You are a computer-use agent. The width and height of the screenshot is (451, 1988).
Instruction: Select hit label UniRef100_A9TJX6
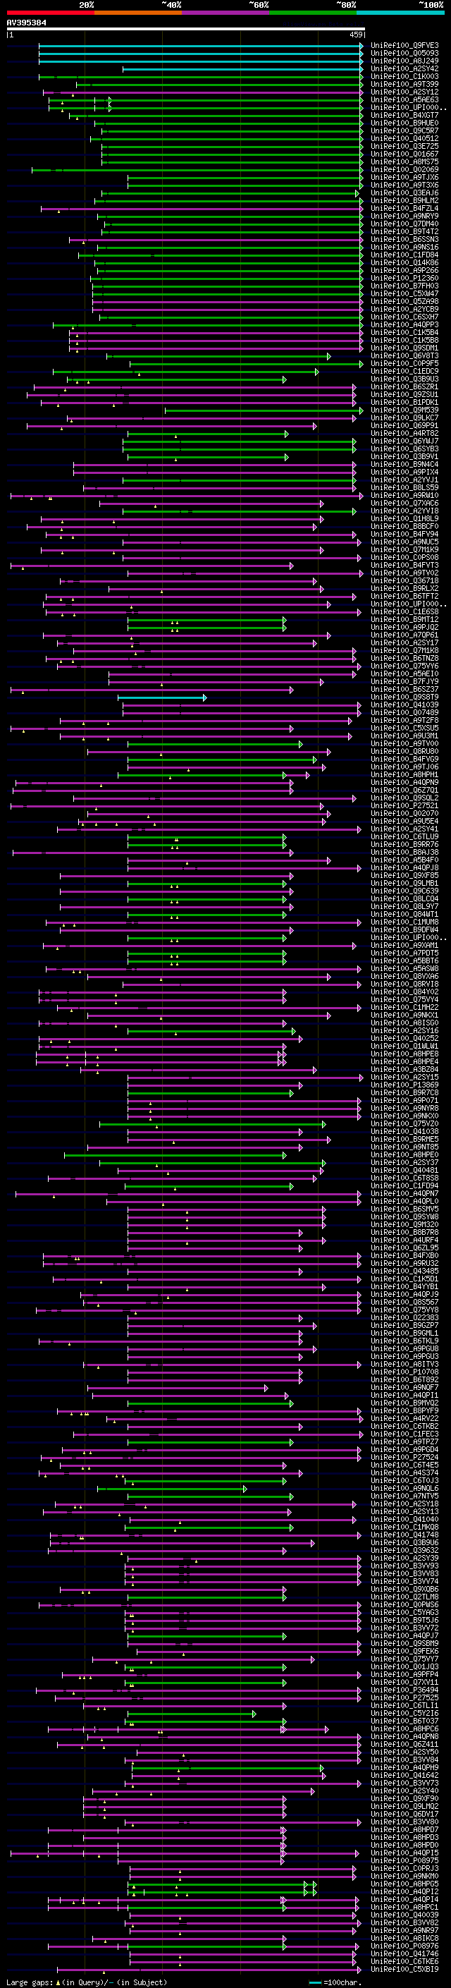pyautogui.click(x=404, y=178)
